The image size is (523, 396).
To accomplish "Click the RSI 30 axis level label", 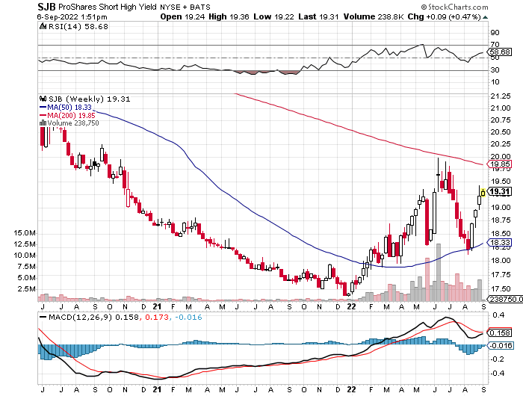I will 495,70.
